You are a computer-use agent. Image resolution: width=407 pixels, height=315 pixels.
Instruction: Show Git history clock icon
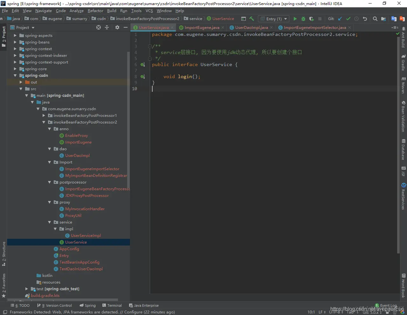click(356, 19)
